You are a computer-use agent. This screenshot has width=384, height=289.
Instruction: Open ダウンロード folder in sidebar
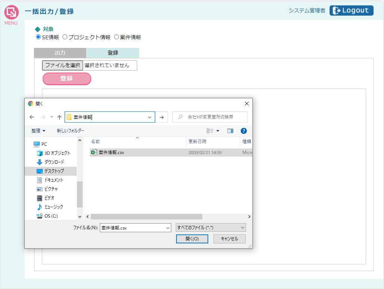tap(54, 162)
